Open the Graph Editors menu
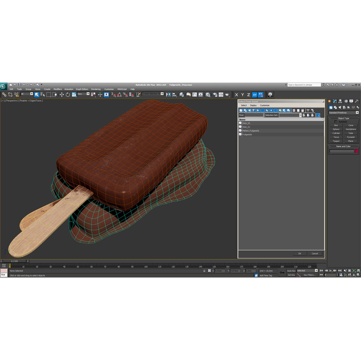The width and height of the screenshot is (361, 361). pyautogui.click(x=82, y=89)
